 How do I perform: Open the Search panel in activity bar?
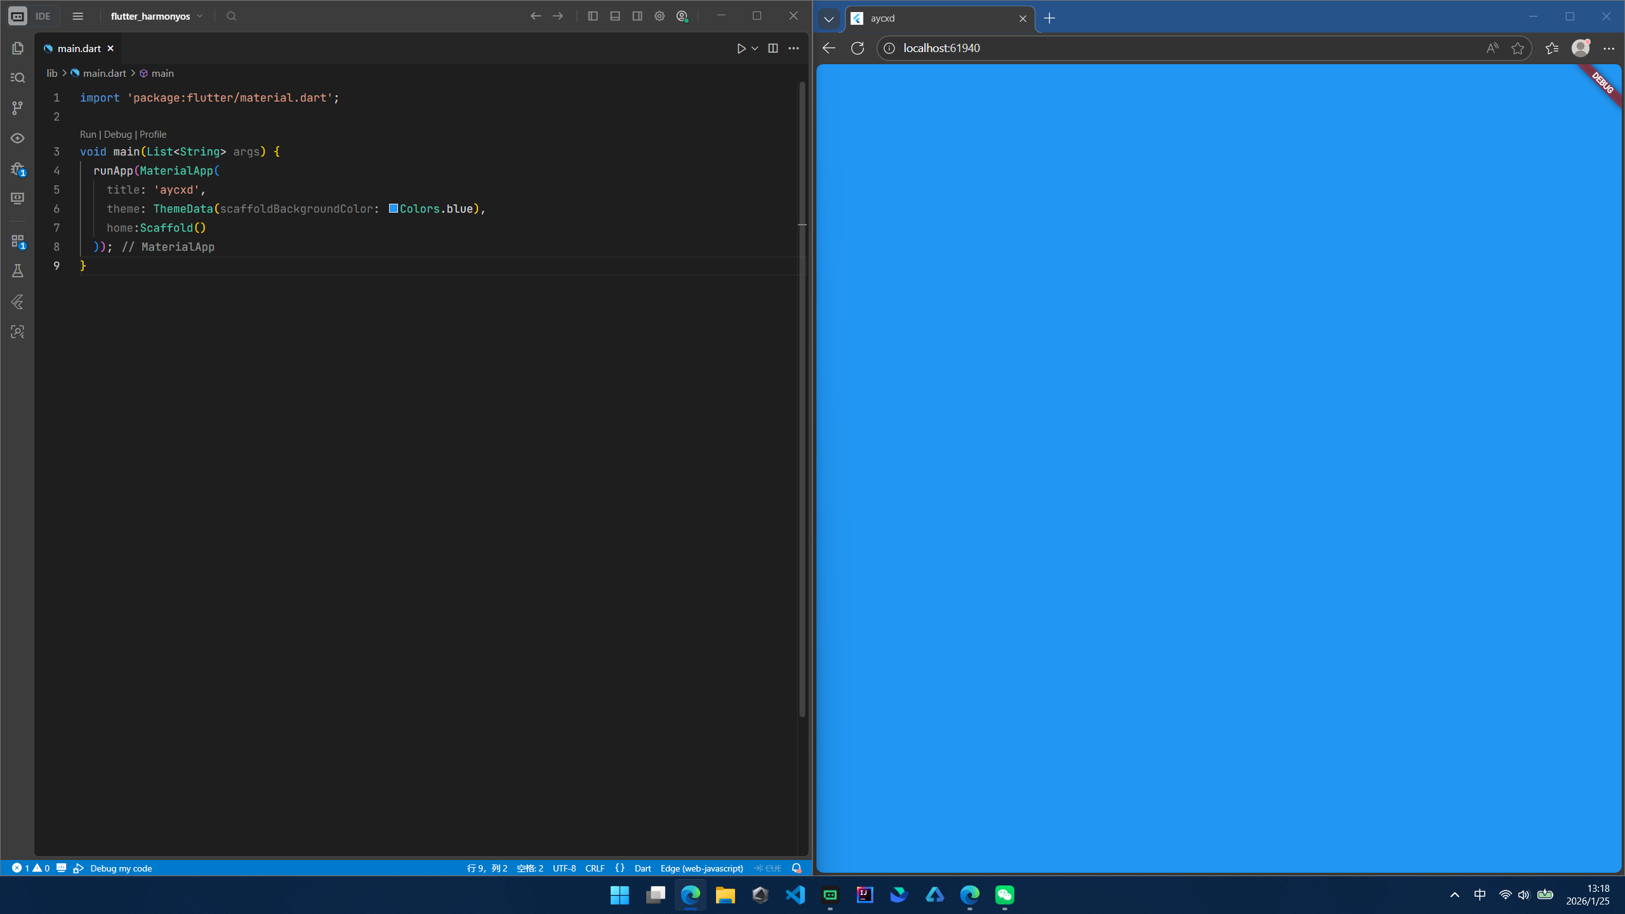[18, 78]
